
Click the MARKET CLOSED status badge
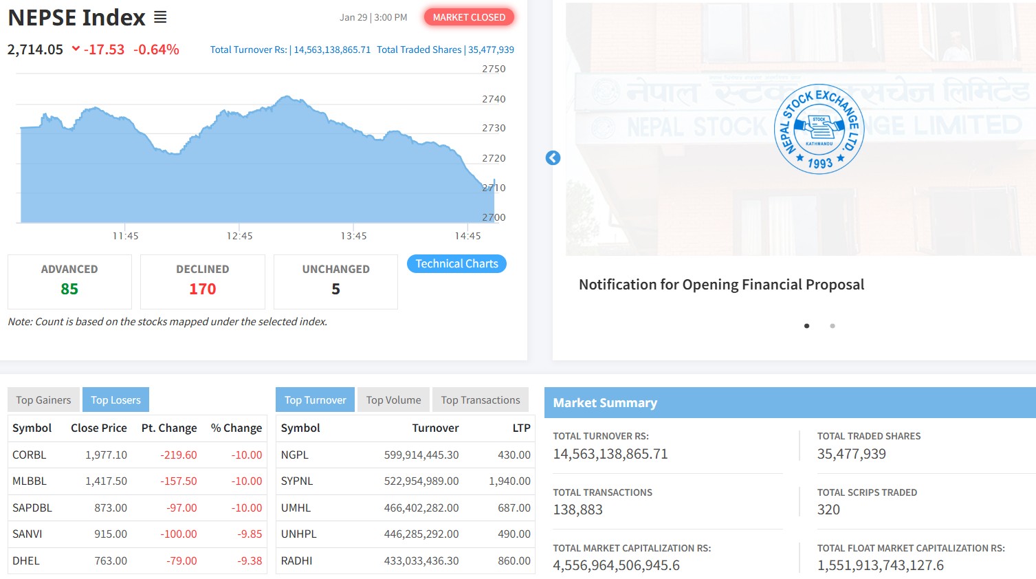[469, 17]
